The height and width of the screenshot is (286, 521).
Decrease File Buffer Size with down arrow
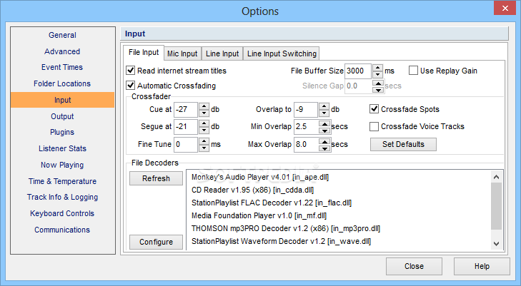377,75
